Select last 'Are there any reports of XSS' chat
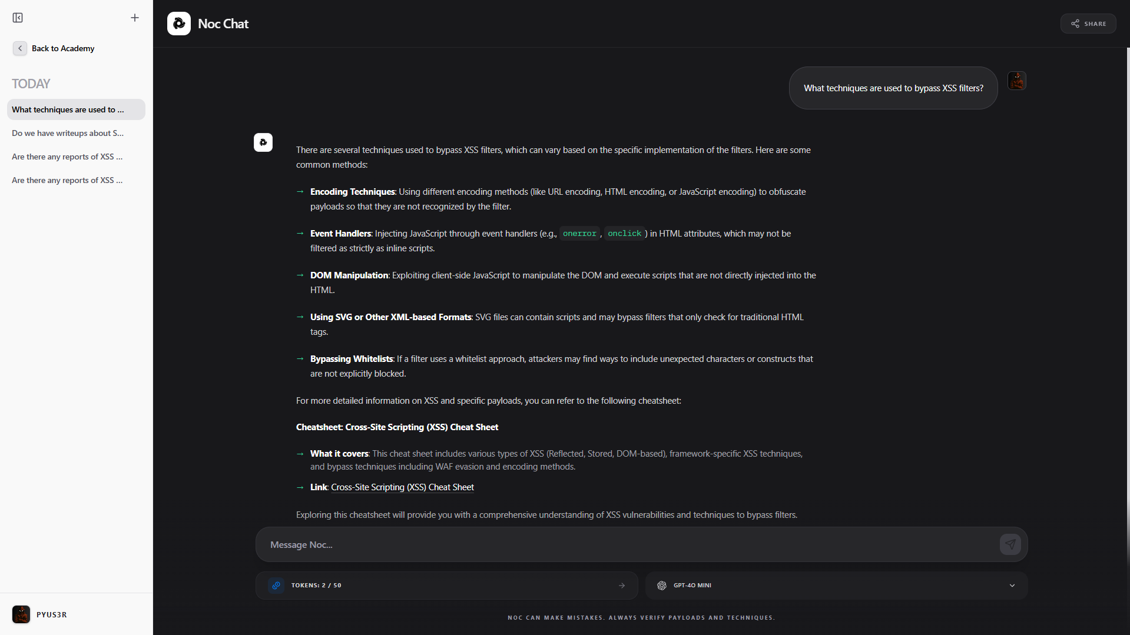 pyautogui.click(x=67, y=180)
